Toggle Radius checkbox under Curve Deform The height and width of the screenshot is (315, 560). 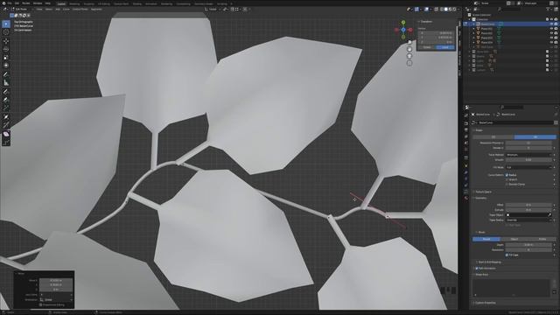pyautogui.click(x=507, y=175)
